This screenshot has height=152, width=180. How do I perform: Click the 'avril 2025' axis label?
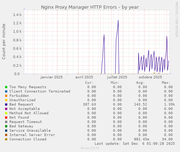click(x=84, y=77)
